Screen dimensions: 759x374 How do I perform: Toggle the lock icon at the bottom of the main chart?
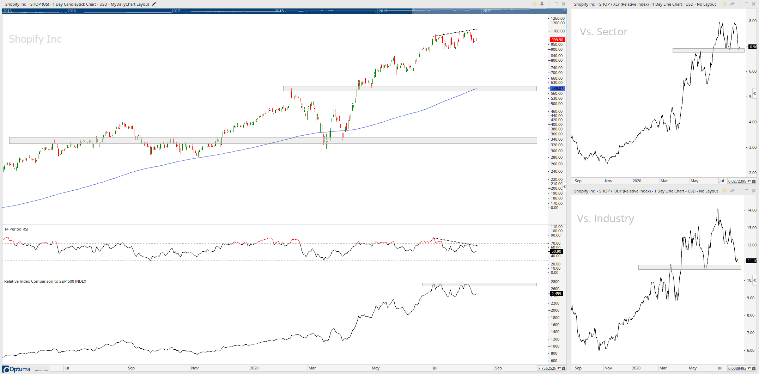pos(564,368)
